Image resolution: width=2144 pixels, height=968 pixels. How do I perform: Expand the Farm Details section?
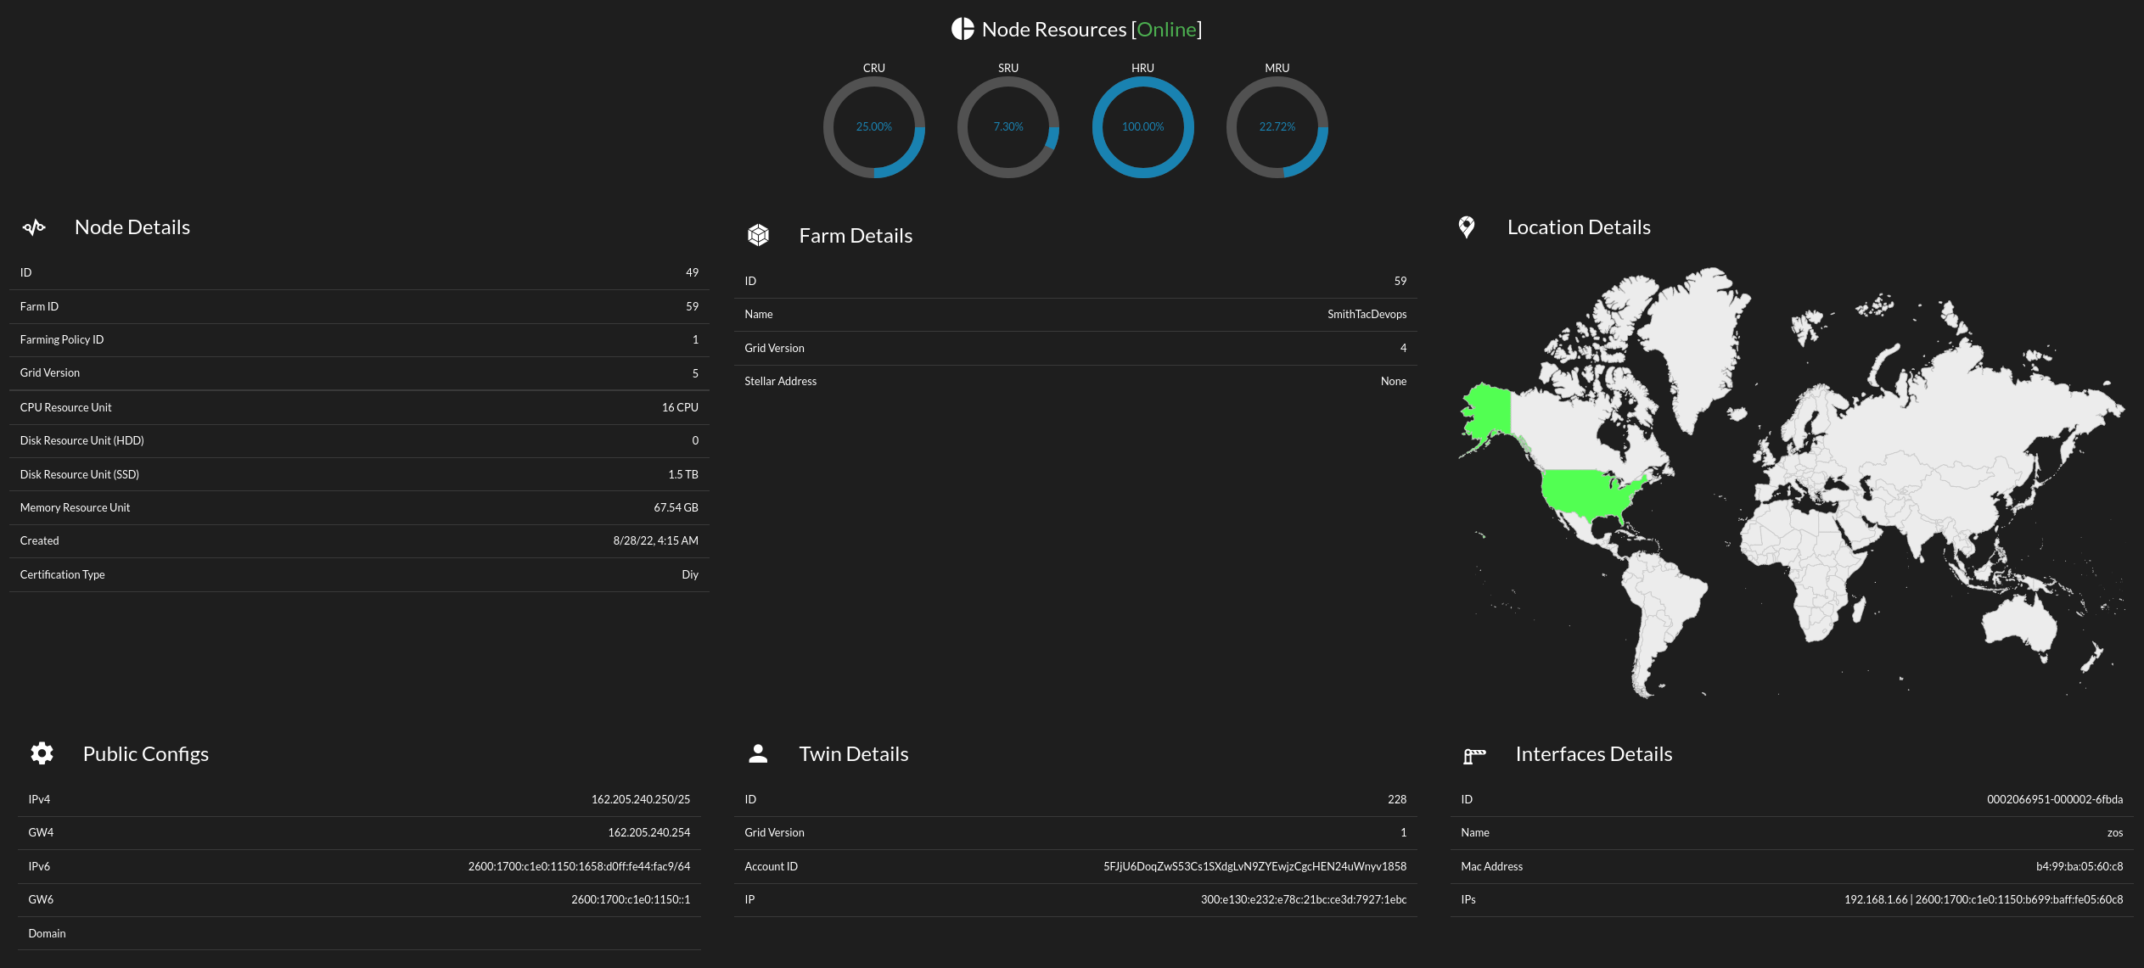click(856, 235)
